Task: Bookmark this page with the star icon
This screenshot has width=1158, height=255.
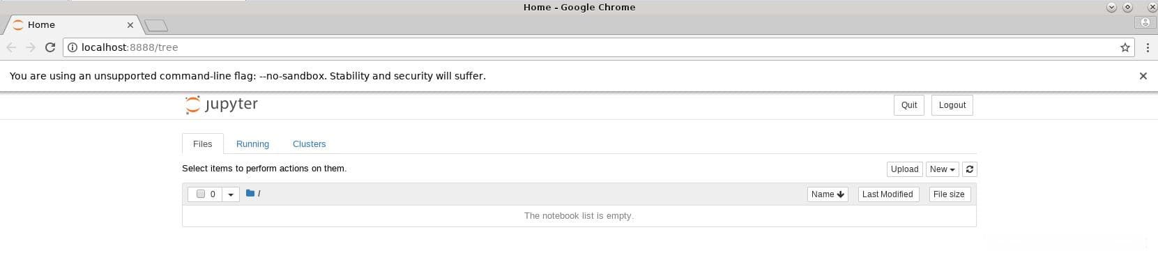Action: 1125,47
